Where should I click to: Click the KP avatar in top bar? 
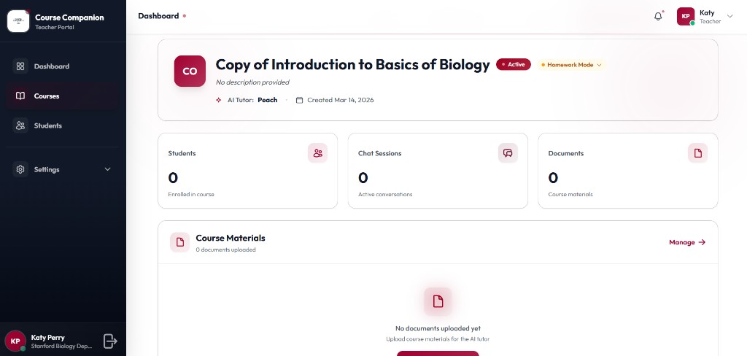[x=686, y=16]
